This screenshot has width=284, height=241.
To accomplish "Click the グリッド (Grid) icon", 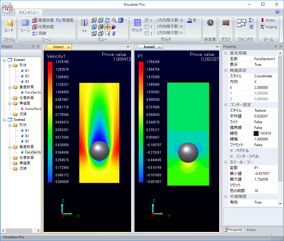I will pyautogui.click(x=137, y=25).
